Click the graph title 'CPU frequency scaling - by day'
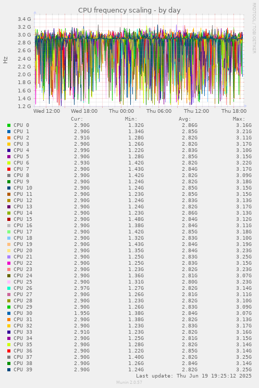The width and height of the screenshot is (259, 388). (x=129, y=10)
